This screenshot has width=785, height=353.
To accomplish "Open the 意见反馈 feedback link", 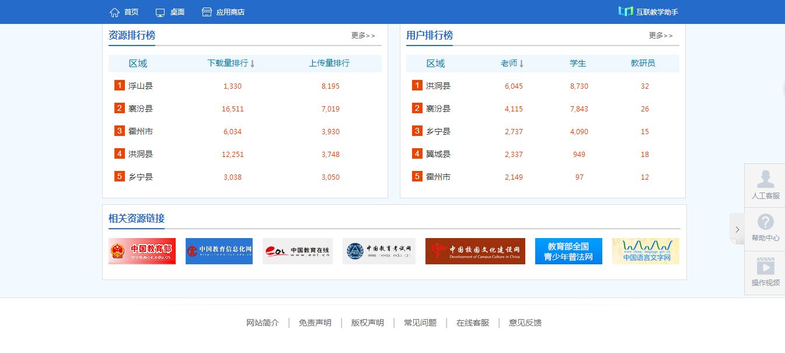I will [524, 323].
